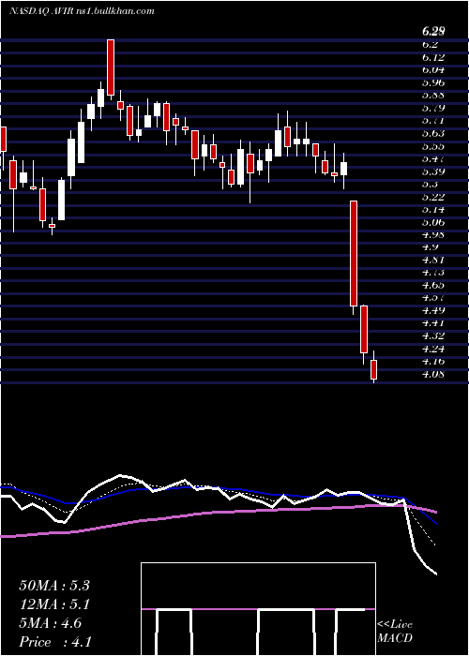This screenshot has height=656, width=469.
Task: Click the large red gap-down candle near 5.22
Action: click(x=354, y=254)
